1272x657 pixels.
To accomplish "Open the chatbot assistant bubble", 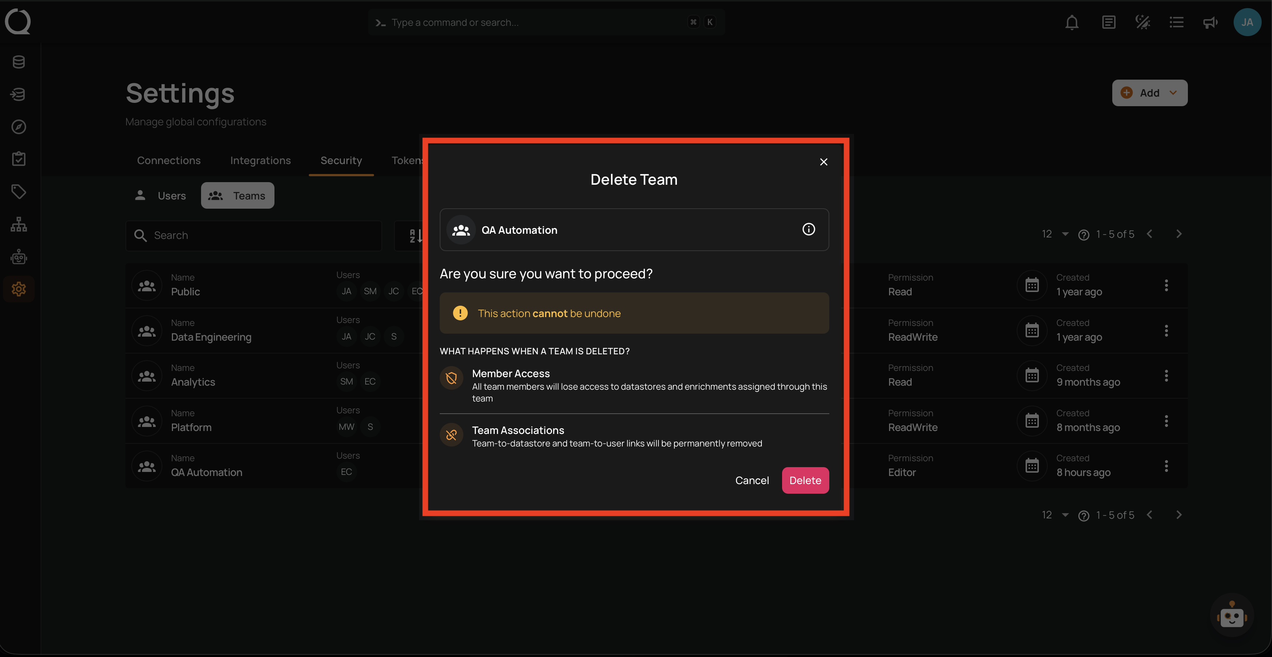I will coord(1232,615).
